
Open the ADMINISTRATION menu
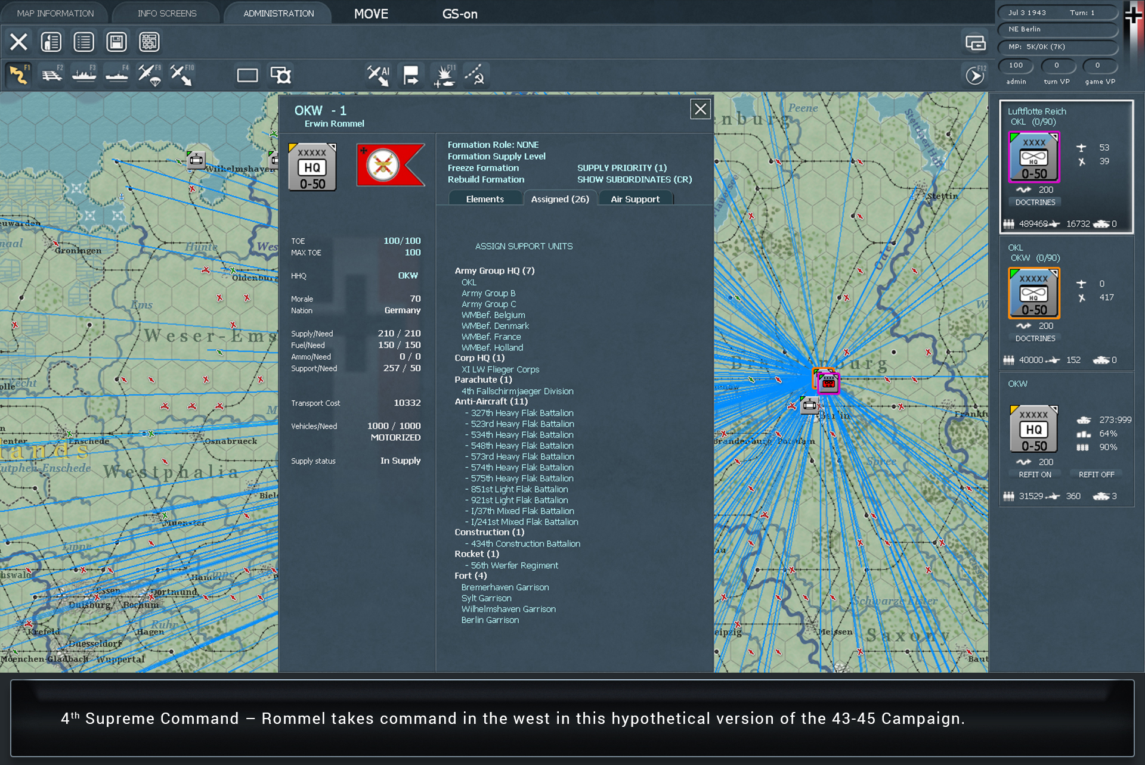click(277, 13)
